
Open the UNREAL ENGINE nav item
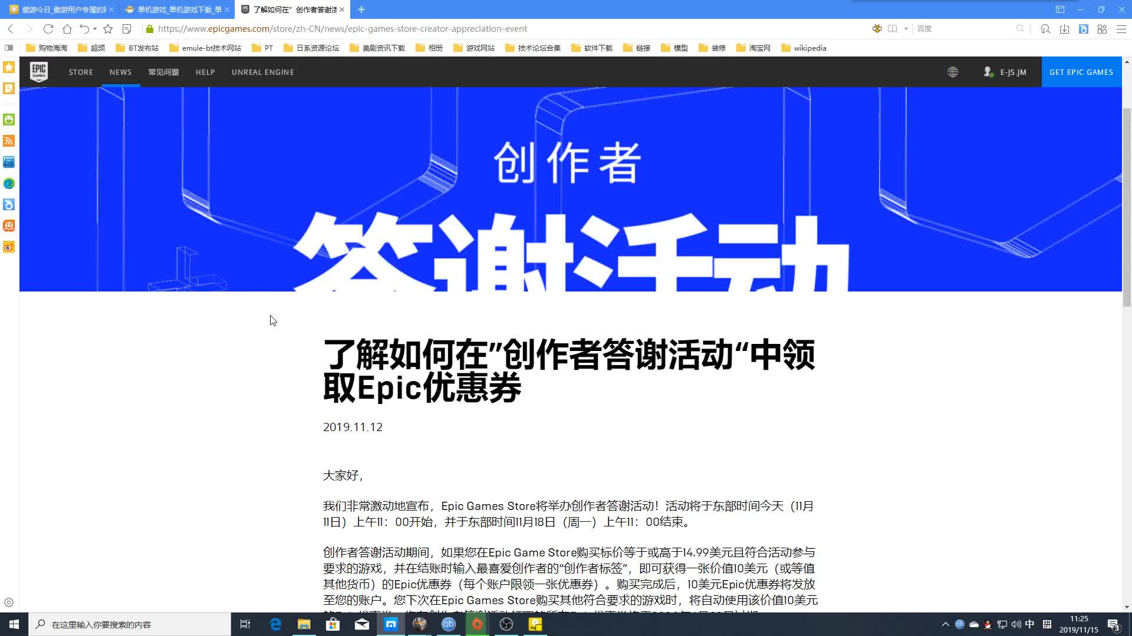tap(263, 72)
